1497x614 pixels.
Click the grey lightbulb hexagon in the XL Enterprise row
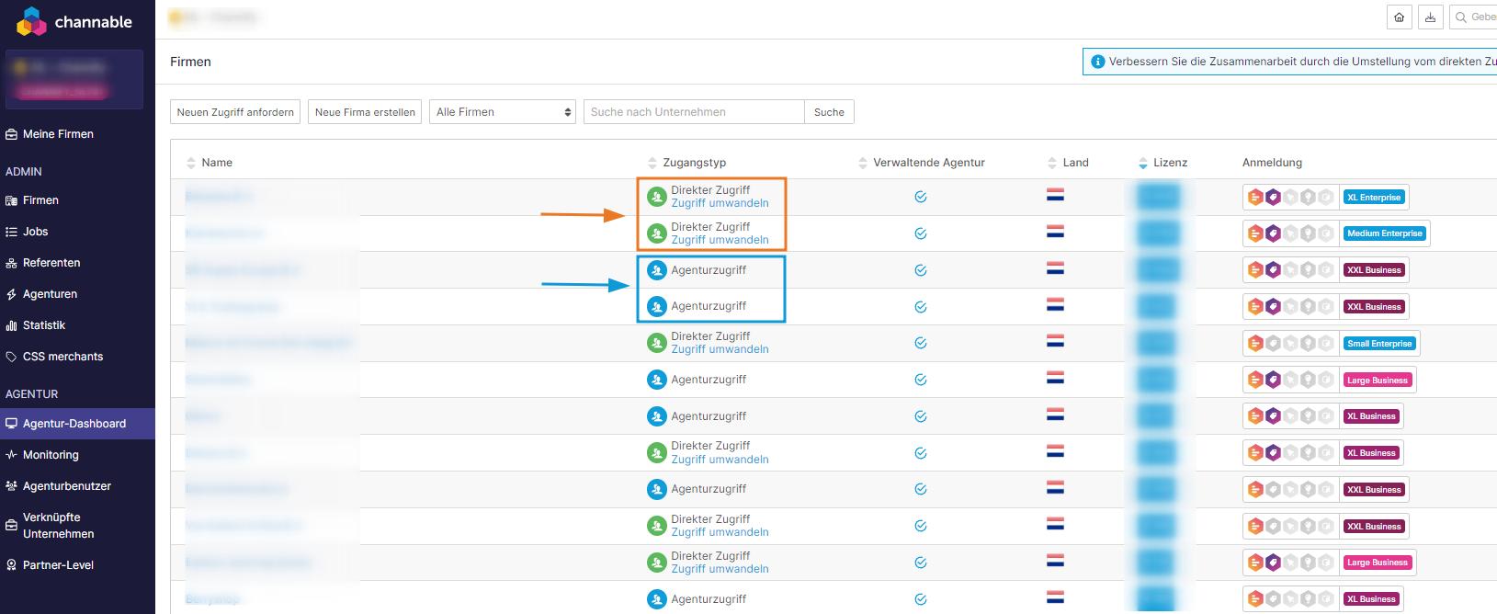(1308, 197)
